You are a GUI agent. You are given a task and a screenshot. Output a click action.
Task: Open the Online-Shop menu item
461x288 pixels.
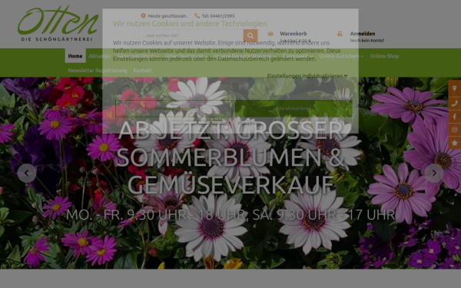click(384, 56)
